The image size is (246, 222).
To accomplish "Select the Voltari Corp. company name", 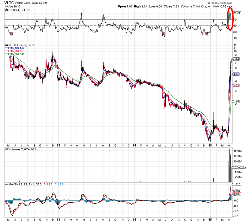I will coord(23,3).
